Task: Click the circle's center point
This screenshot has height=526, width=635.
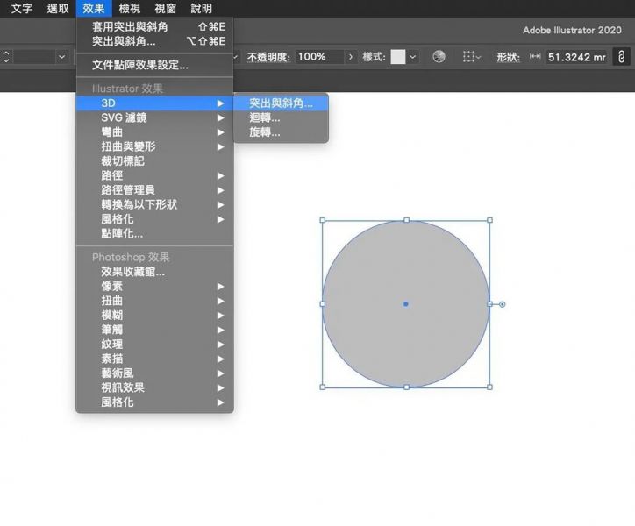Action: (405, 304)
